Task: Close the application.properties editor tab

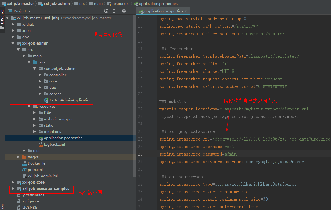Action: 186,11
